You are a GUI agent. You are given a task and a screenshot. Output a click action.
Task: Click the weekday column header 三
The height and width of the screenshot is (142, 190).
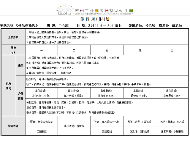click(x=107, y=50)
